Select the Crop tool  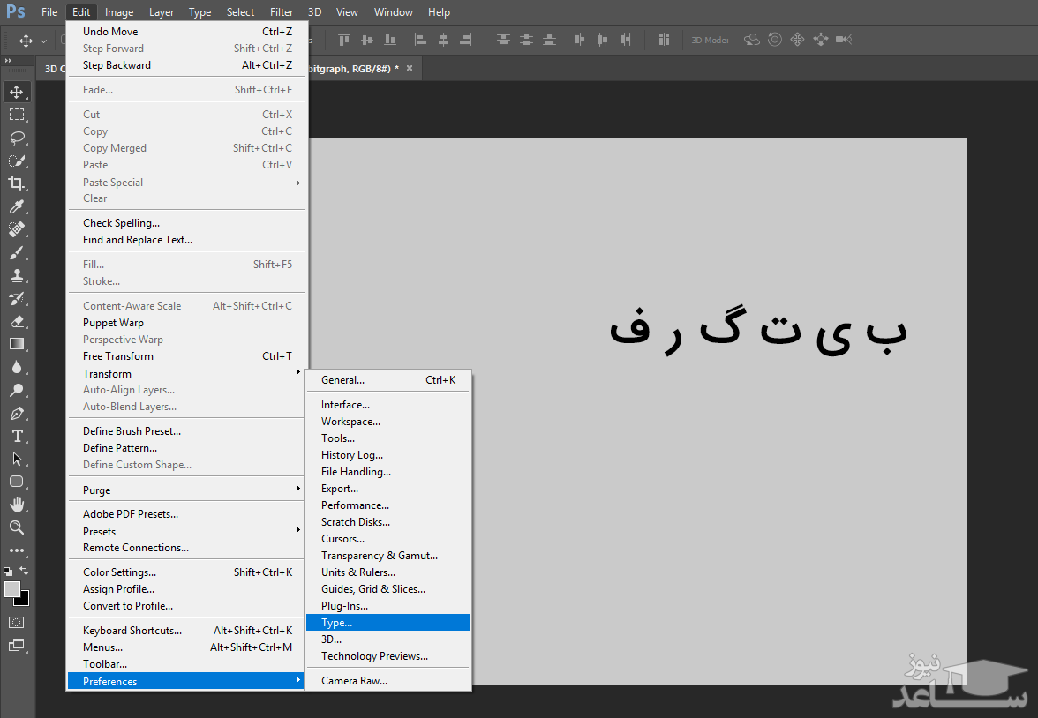17,183
